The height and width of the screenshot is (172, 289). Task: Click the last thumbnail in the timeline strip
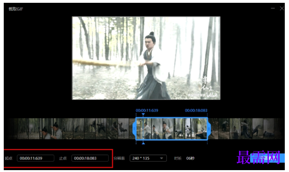click(279, 129)
